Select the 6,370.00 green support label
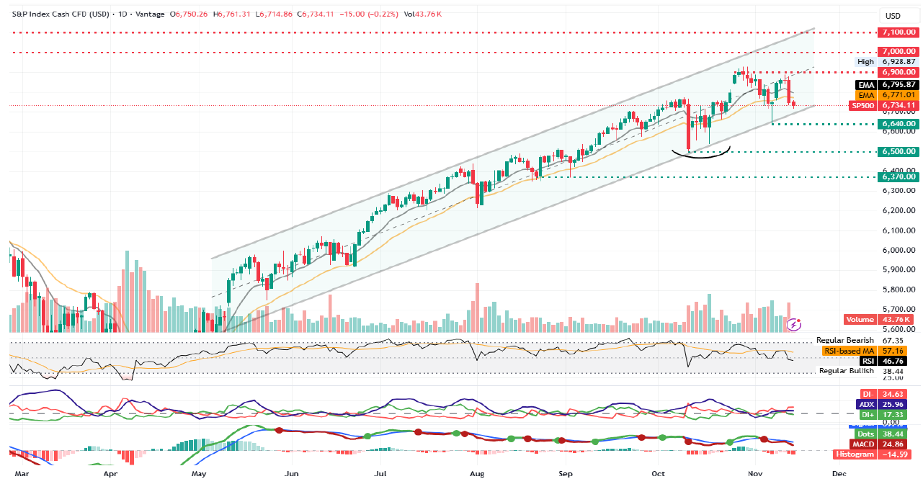This screenshot has height=484, width=923. (x=898, y=176)
